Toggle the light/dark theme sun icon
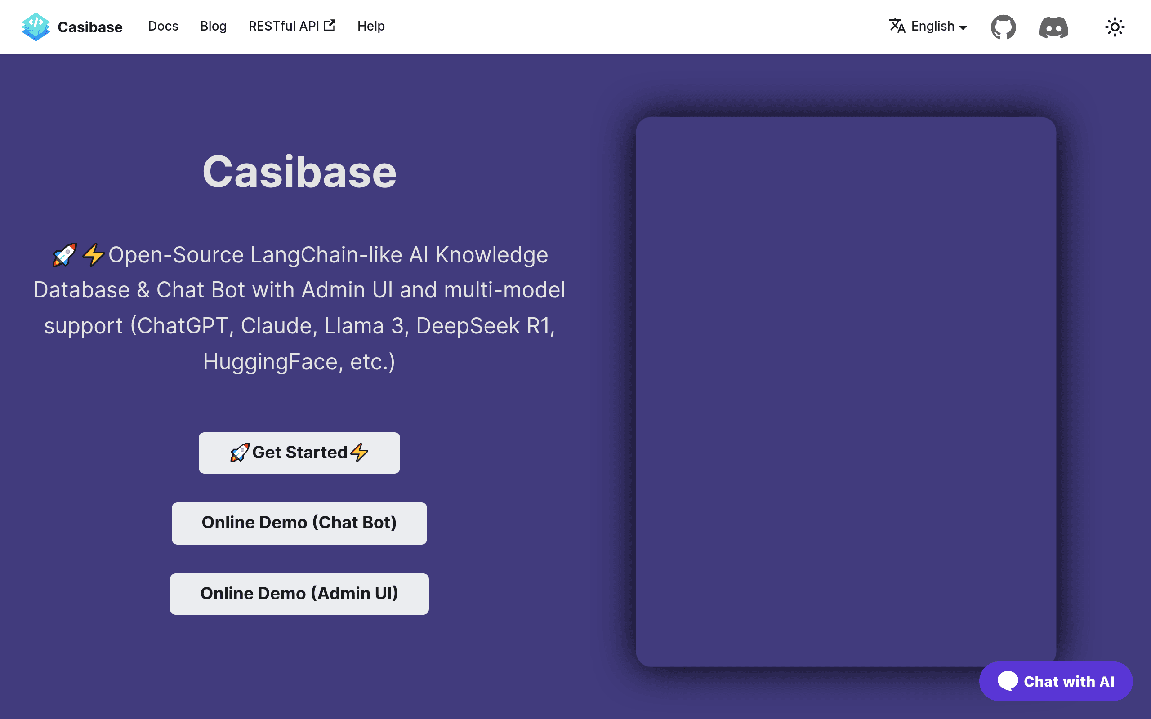 (x=1115, y=27)
